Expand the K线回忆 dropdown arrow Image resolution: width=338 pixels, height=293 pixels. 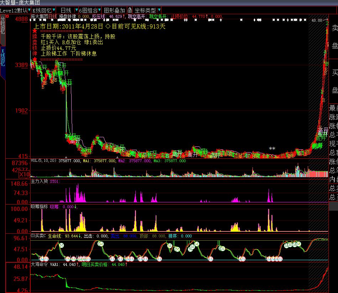point(54,10)
